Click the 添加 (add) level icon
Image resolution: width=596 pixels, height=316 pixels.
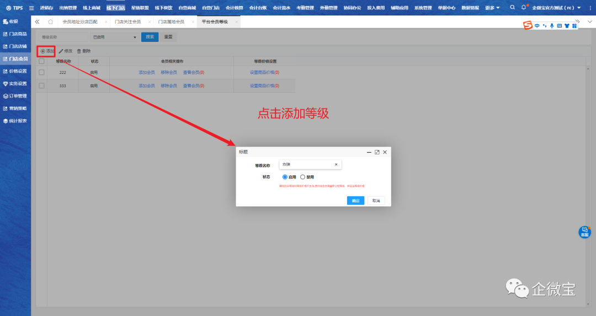tap(43, 51)
